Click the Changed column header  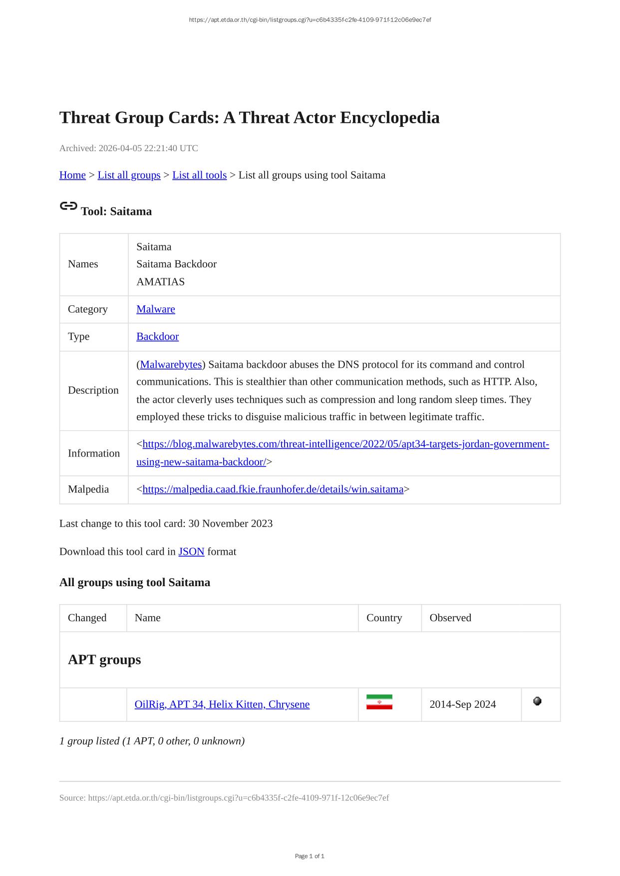[x=87, y=618]
